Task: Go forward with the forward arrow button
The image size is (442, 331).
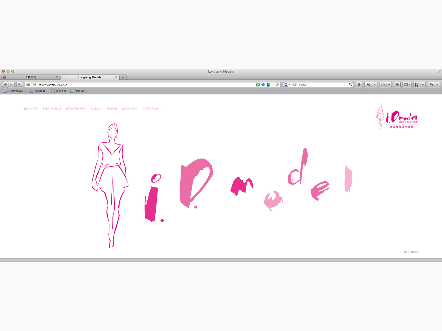Action: tap(11, 85)
